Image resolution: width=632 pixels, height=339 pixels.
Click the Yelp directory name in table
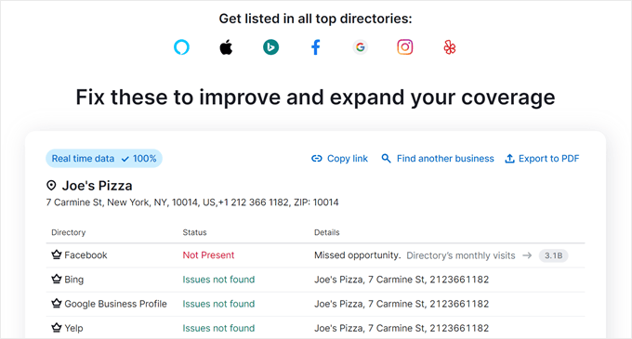coord(73,328)
